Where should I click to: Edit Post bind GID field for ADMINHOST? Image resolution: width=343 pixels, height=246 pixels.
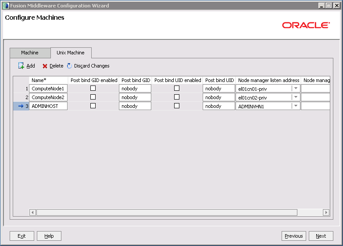pos(135,106)
